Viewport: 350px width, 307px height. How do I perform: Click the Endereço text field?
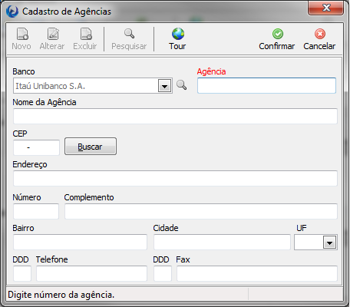(x=175, y=178)
